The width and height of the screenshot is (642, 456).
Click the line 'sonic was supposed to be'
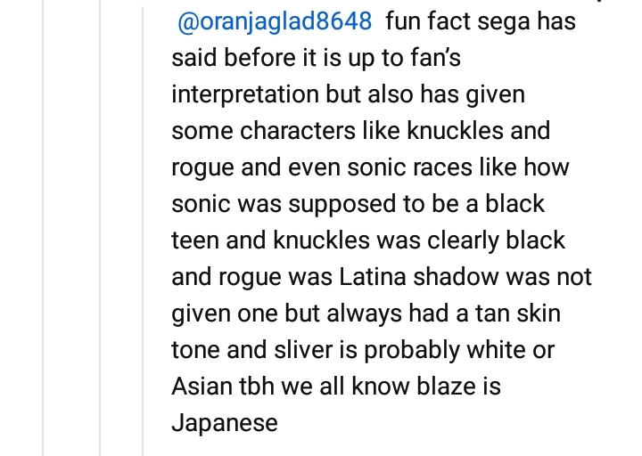click(358, 204)
